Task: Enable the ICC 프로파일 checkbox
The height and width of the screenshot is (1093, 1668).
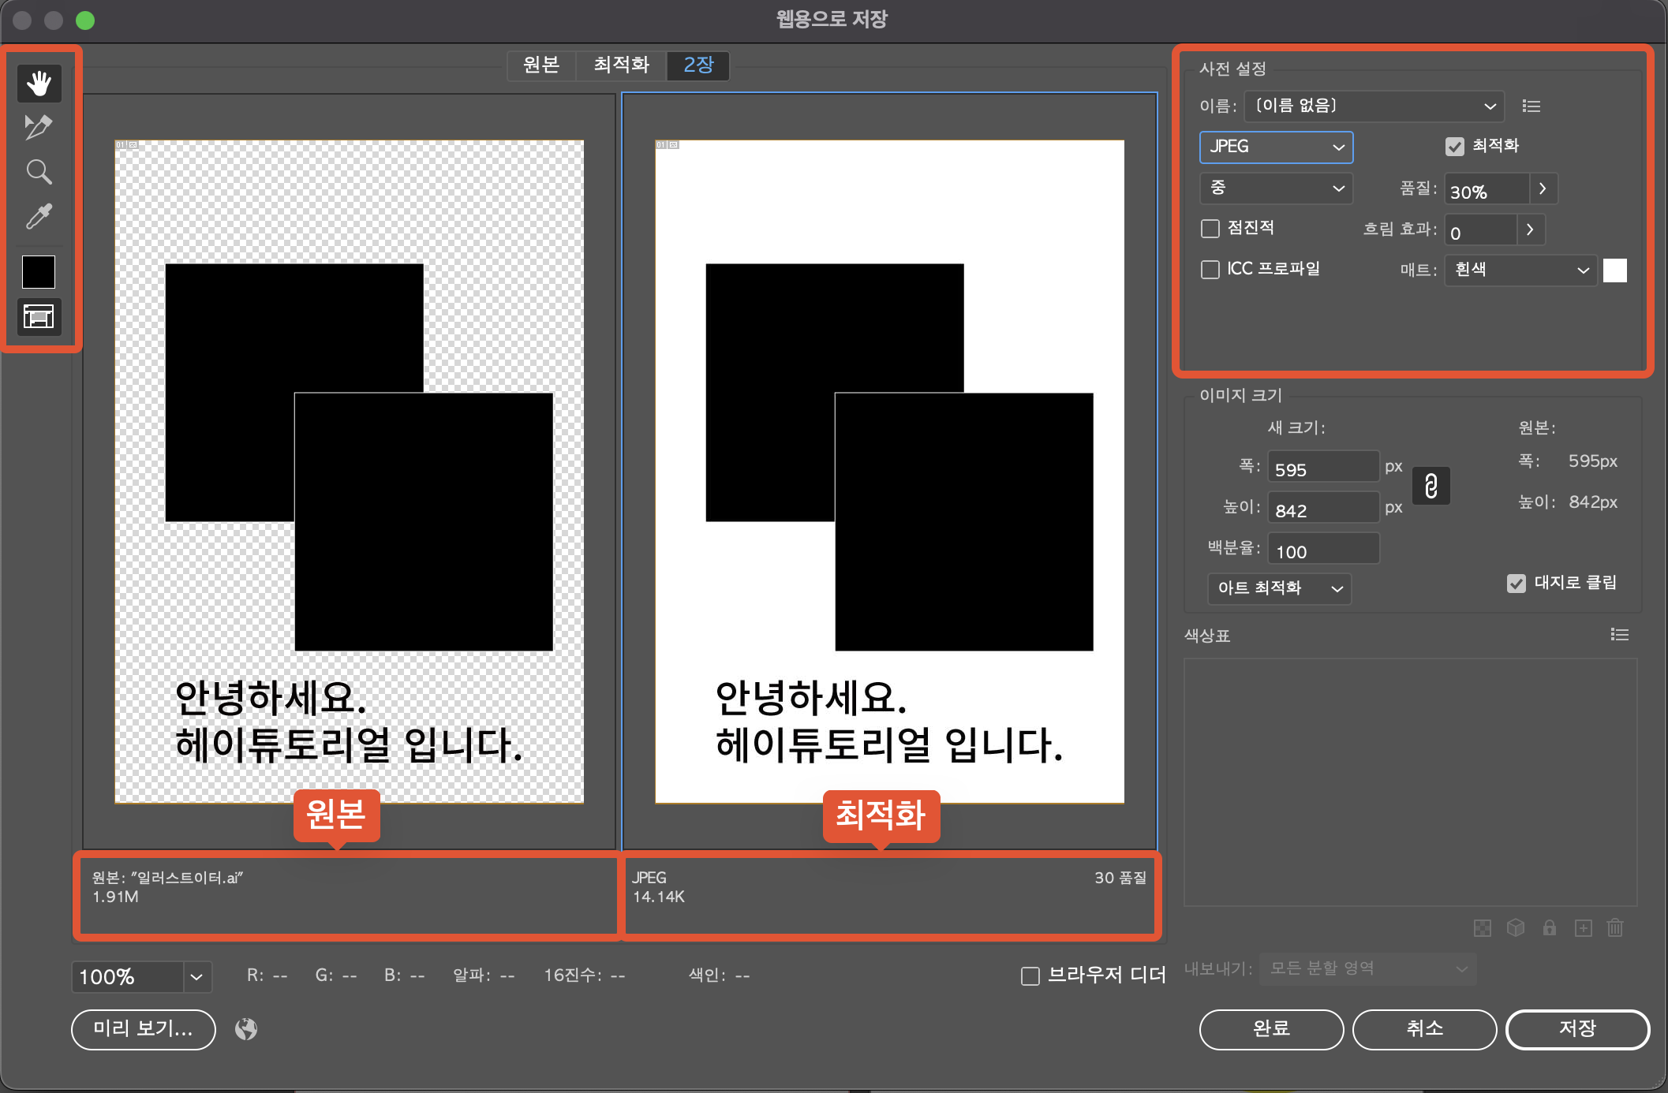Action: [1210, 270]
